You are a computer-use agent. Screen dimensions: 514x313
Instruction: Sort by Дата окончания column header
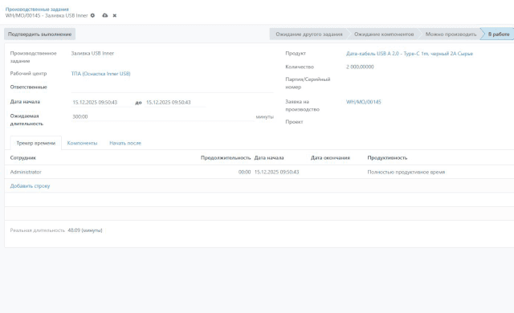pos(330,158)
